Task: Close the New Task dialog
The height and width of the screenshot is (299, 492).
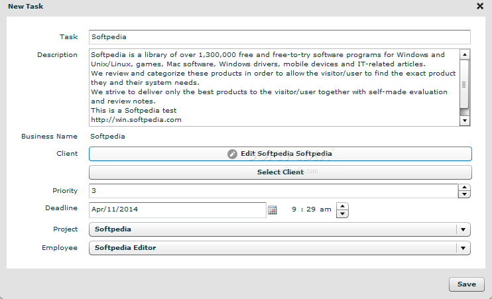Action: coord(480,6)
